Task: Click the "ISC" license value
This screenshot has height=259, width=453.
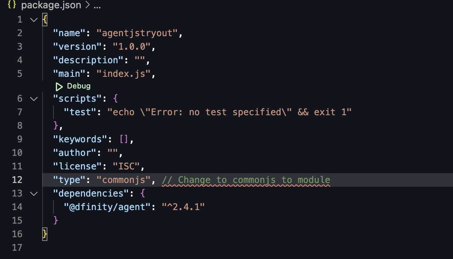Action: pyautogui.click(x=126, y=166)
